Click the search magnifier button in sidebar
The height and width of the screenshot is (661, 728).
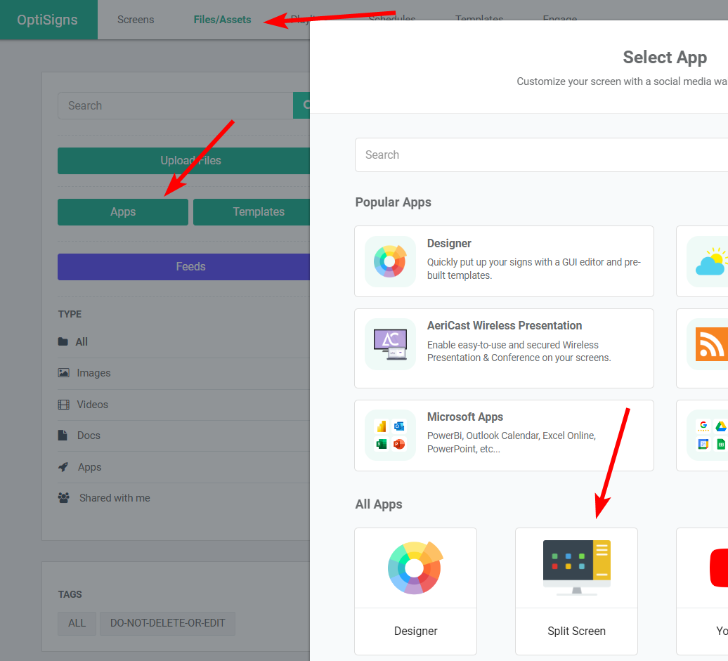(302, 105)
